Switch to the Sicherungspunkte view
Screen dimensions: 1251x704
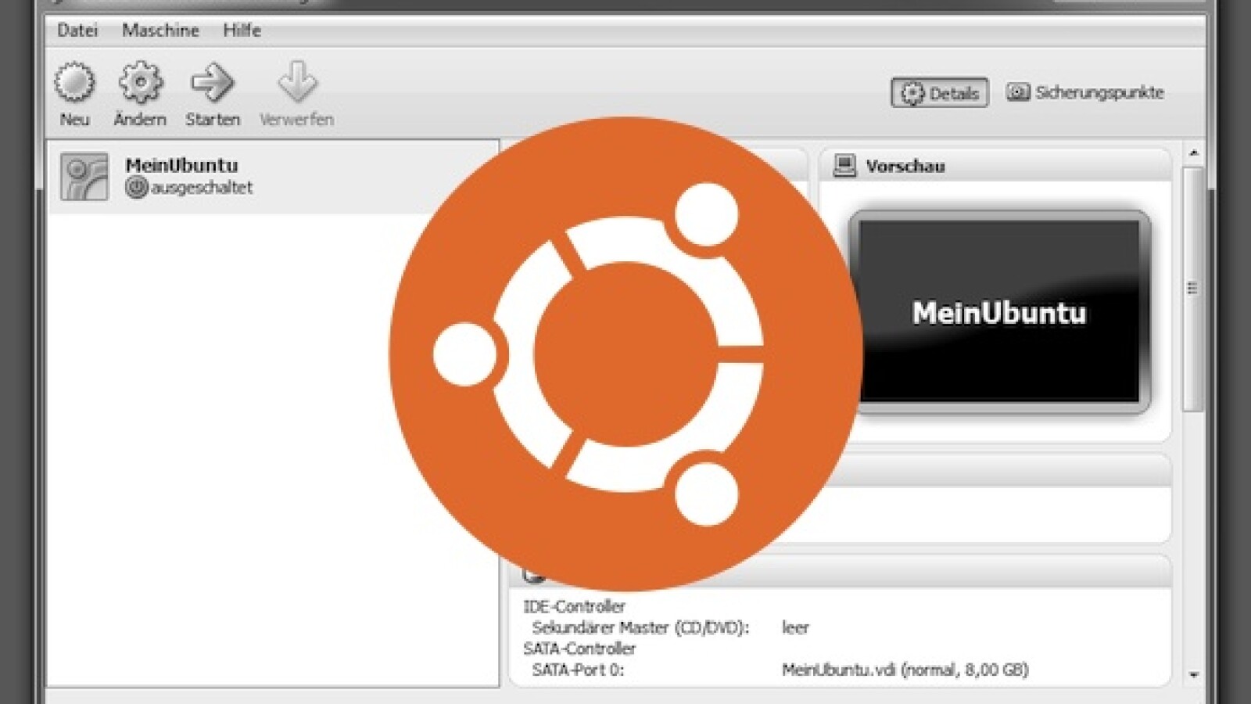coord(1085,93)
